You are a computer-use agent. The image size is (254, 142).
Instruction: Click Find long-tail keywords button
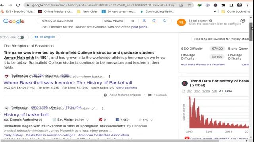(x=220, y=39)
